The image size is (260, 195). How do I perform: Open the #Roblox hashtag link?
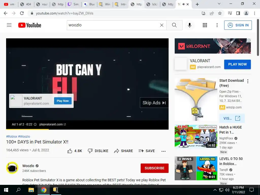[x=12, y=136]
